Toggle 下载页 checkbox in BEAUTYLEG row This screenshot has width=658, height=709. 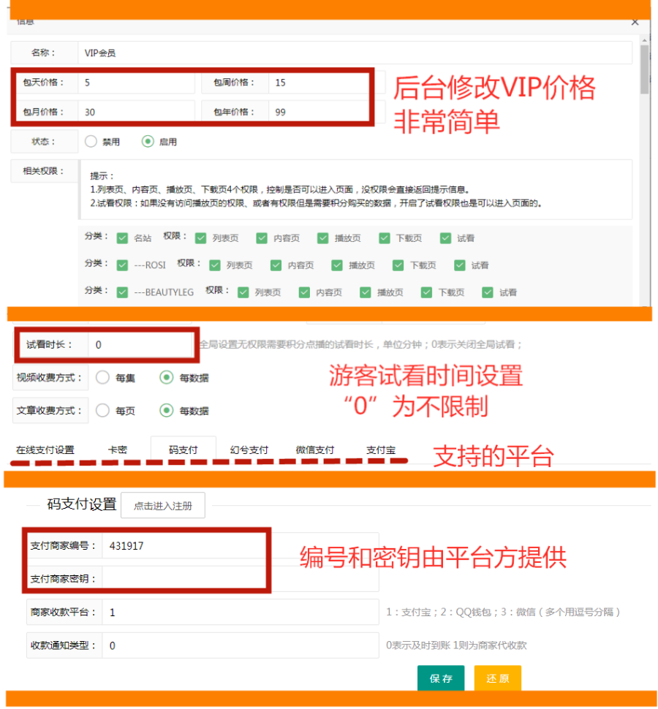[426, 292]
